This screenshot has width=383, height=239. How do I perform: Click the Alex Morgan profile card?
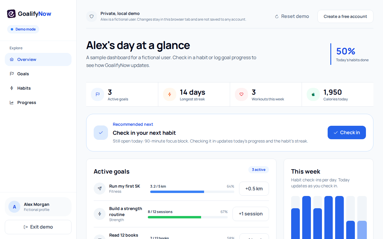[x=38, y=207]
